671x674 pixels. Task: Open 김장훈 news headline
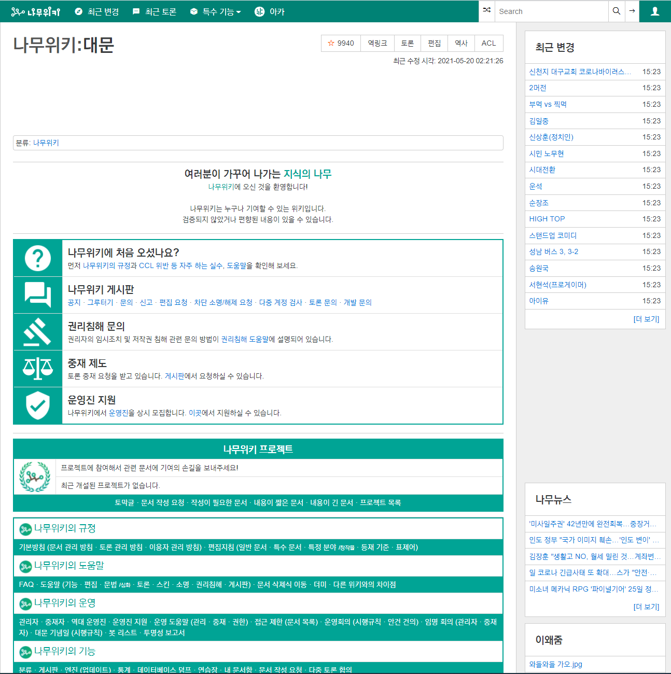pyautogui.click(x=595, y=556)
